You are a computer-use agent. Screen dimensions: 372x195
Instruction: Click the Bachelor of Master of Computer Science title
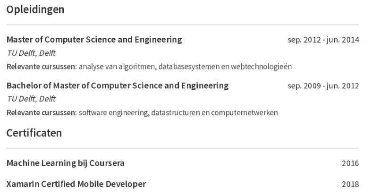[x=118, y=85]
